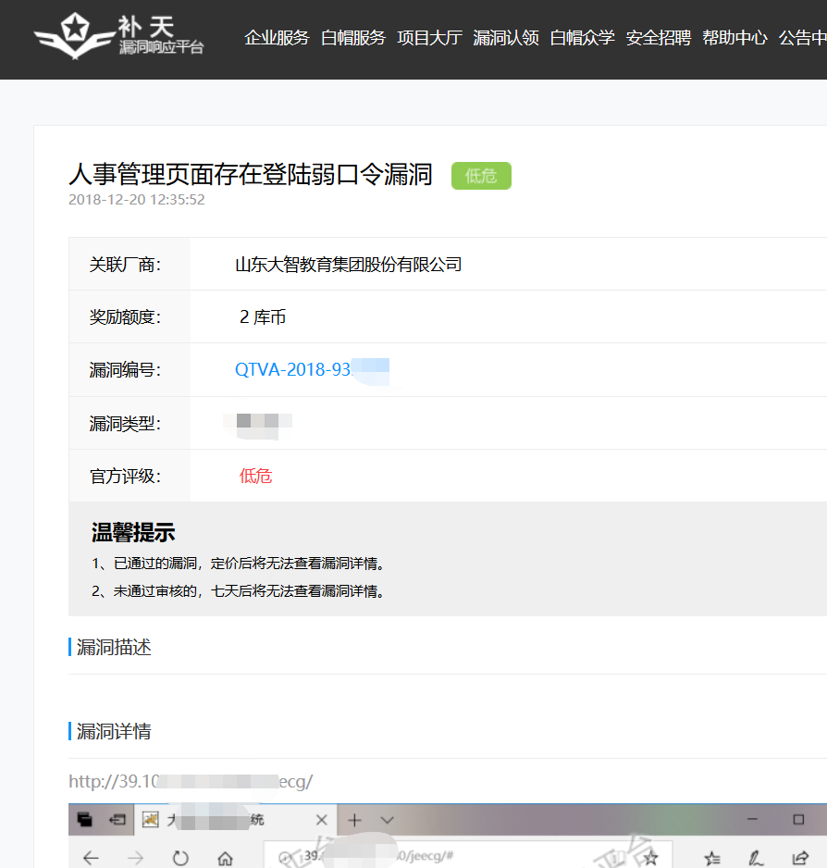This screenshot has height=868, width=827.
Task: Go to 项目大厅 in navigation
Action: 429,38
